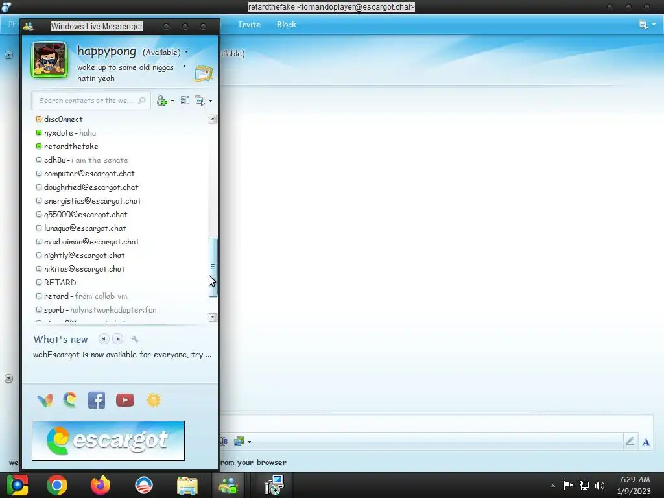Open file explorer from taskbar
The image size is (664, 498).
(x=187, y=486)
